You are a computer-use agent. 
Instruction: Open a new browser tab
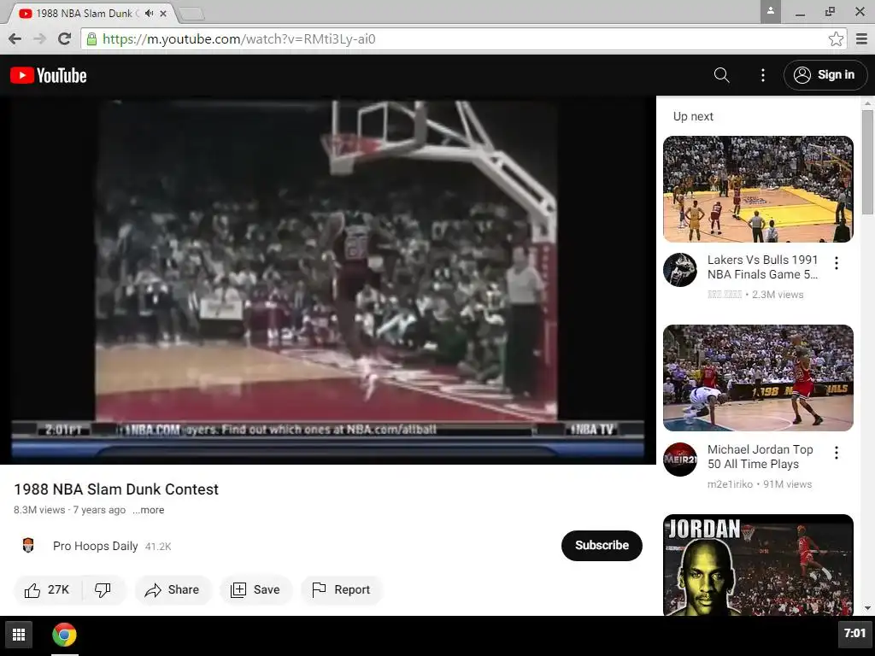point(191,14)
